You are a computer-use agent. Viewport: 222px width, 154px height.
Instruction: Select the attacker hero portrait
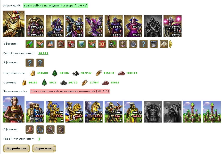coord(14,24)
